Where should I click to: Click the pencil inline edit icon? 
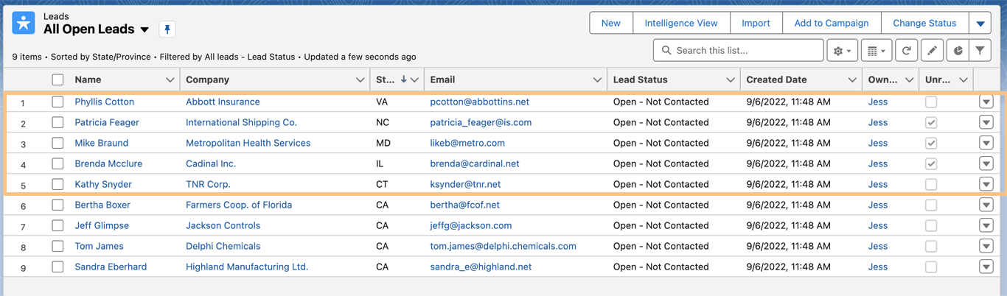tap(933, 51)
